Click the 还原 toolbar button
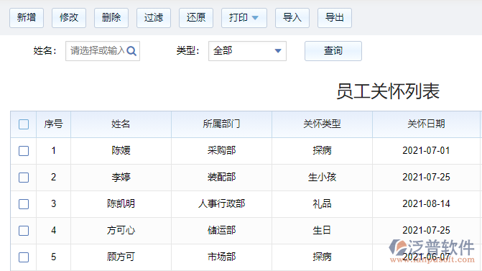This screenshot has width=482, height=271. point(196,18)
